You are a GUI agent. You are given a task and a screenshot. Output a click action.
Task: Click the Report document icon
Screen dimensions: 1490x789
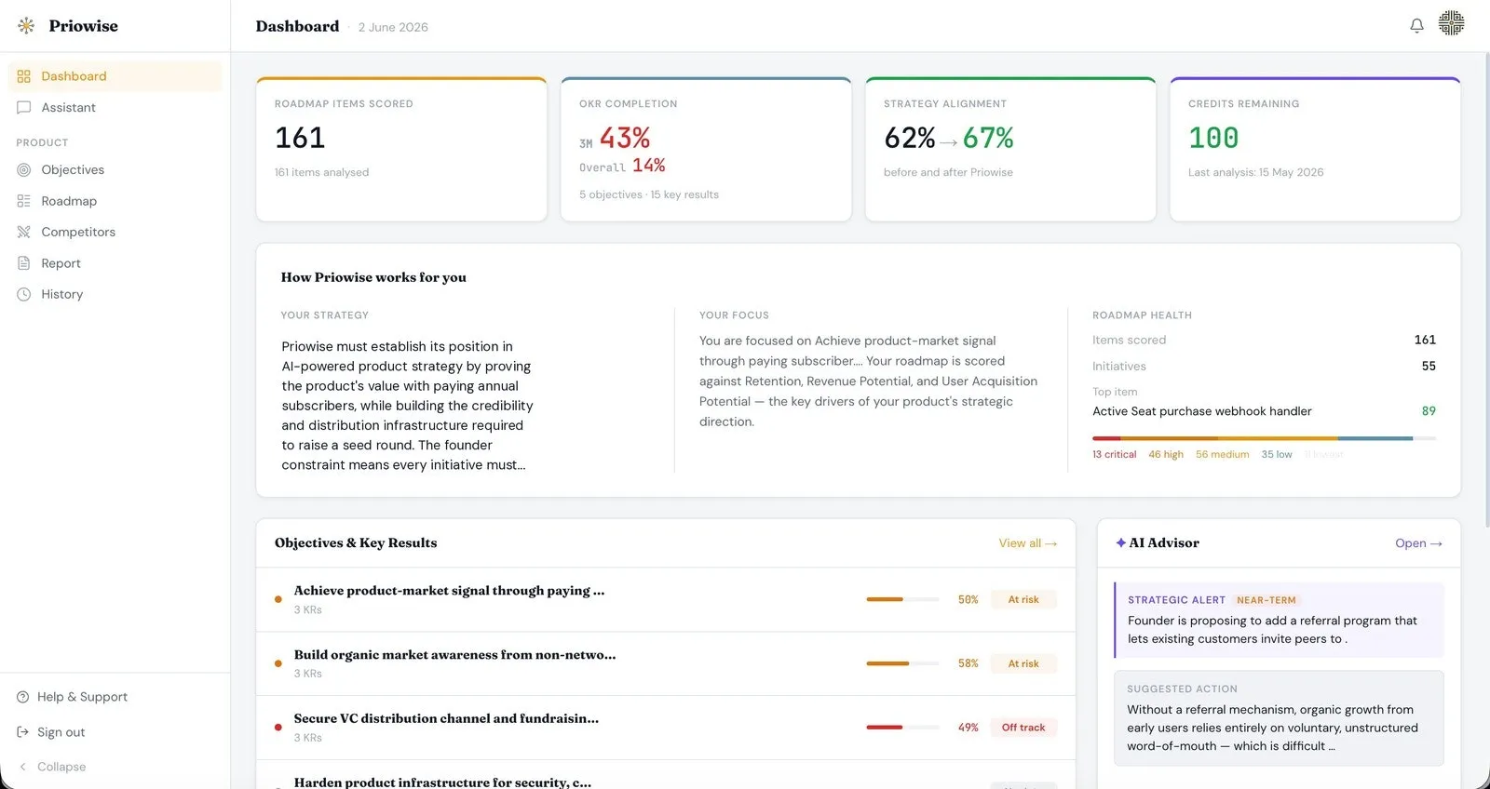[24, 263]
